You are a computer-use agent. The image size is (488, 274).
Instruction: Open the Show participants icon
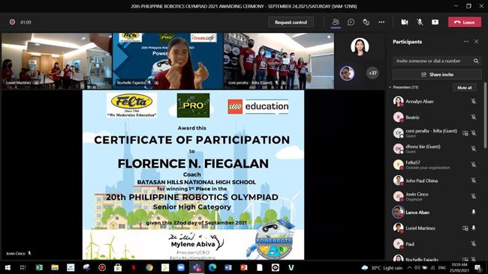[x=336, y=22]
